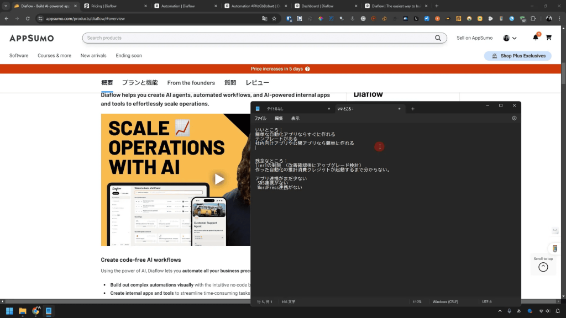Click the help icon beside Price increases
The width and height of the screenshot is (566, 318).
[x=307, y=69]
